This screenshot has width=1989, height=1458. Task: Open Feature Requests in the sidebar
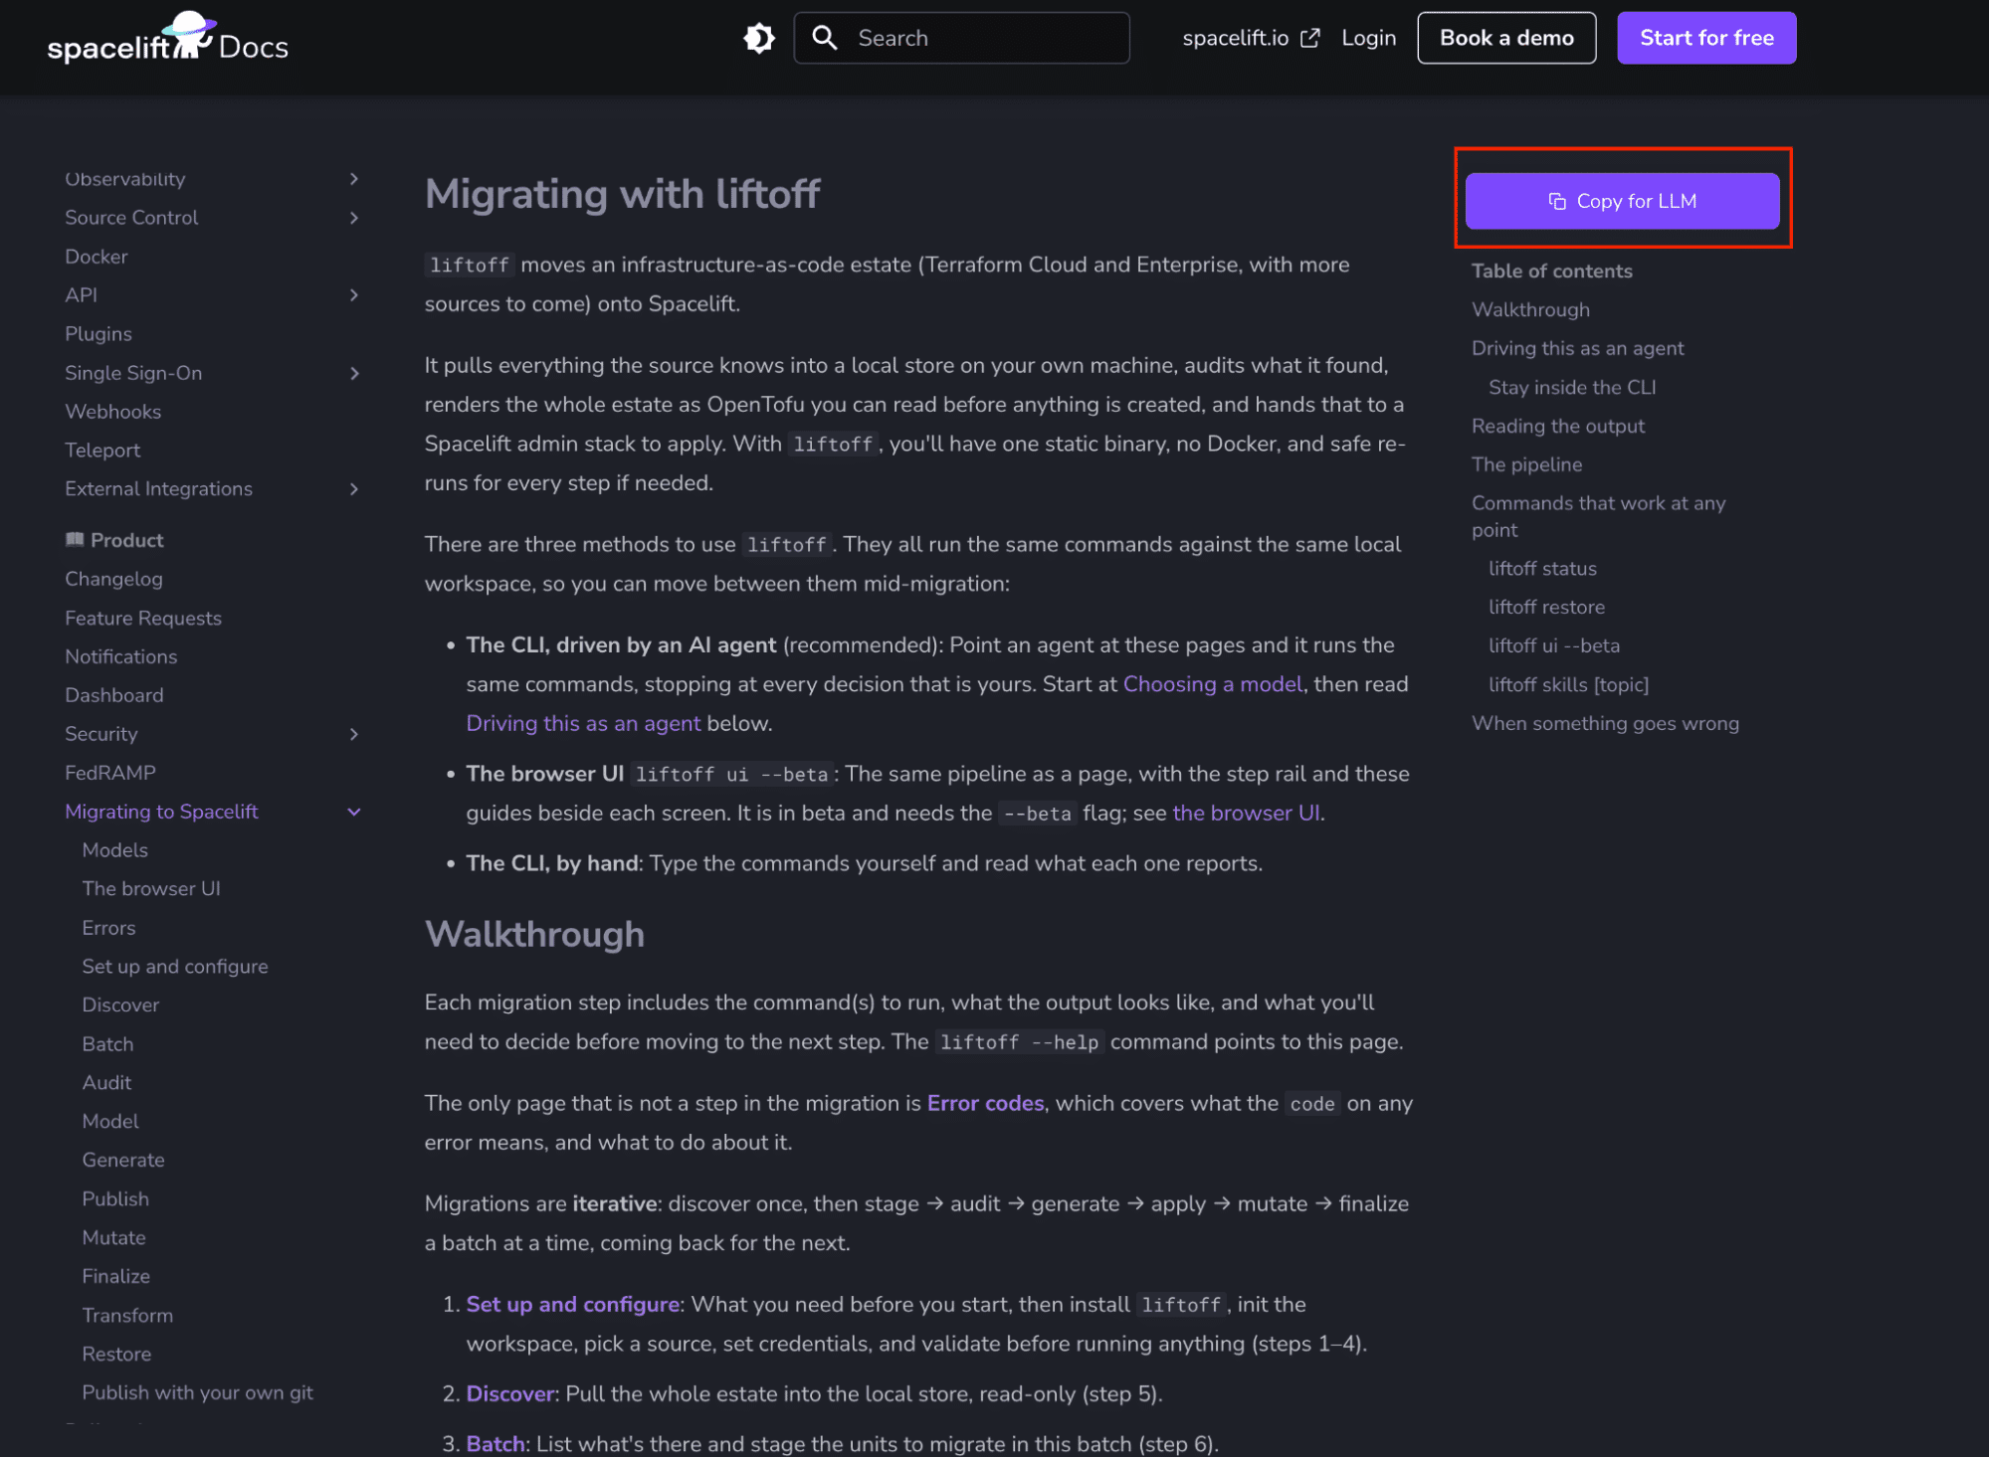143,618
